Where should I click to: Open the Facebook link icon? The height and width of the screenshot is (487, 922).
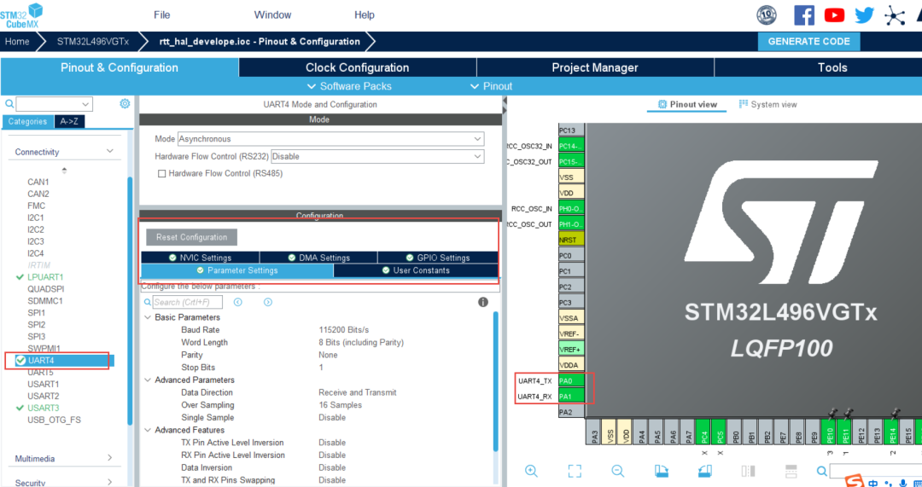804,14
